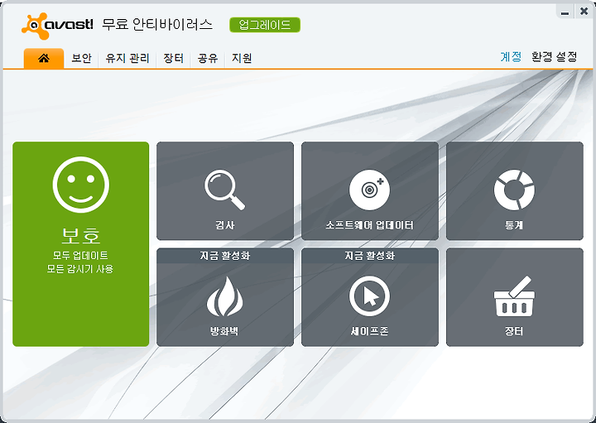Click the 방화벽 tile label
The width and height of the screenshot is (596, 423).
(224, 331)
